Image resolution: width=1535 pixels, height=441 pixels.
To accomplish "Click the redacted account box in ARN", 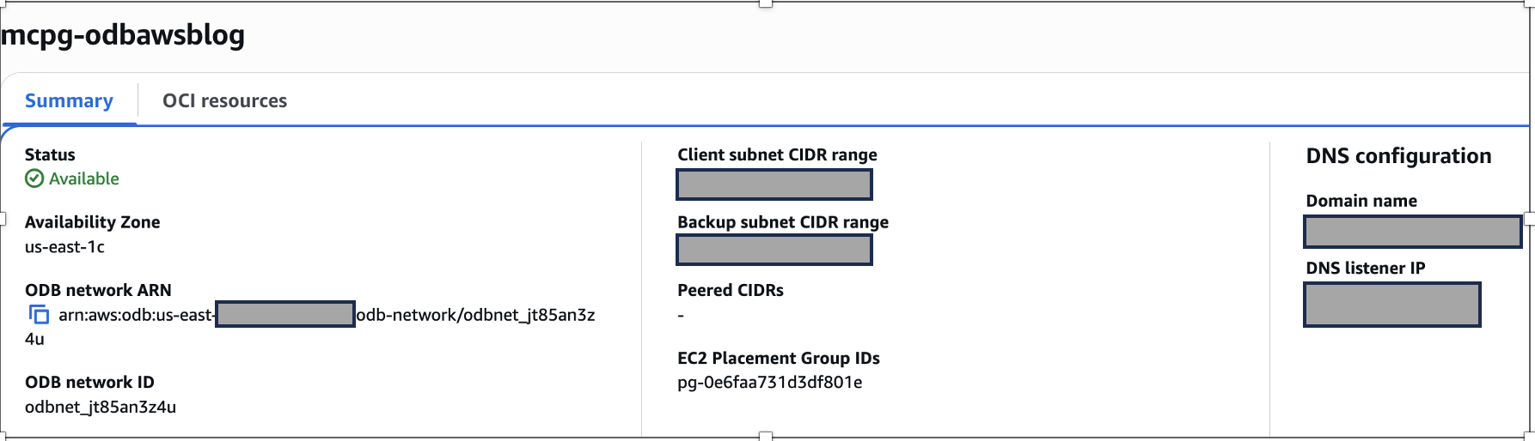I will tap(284, 314).
